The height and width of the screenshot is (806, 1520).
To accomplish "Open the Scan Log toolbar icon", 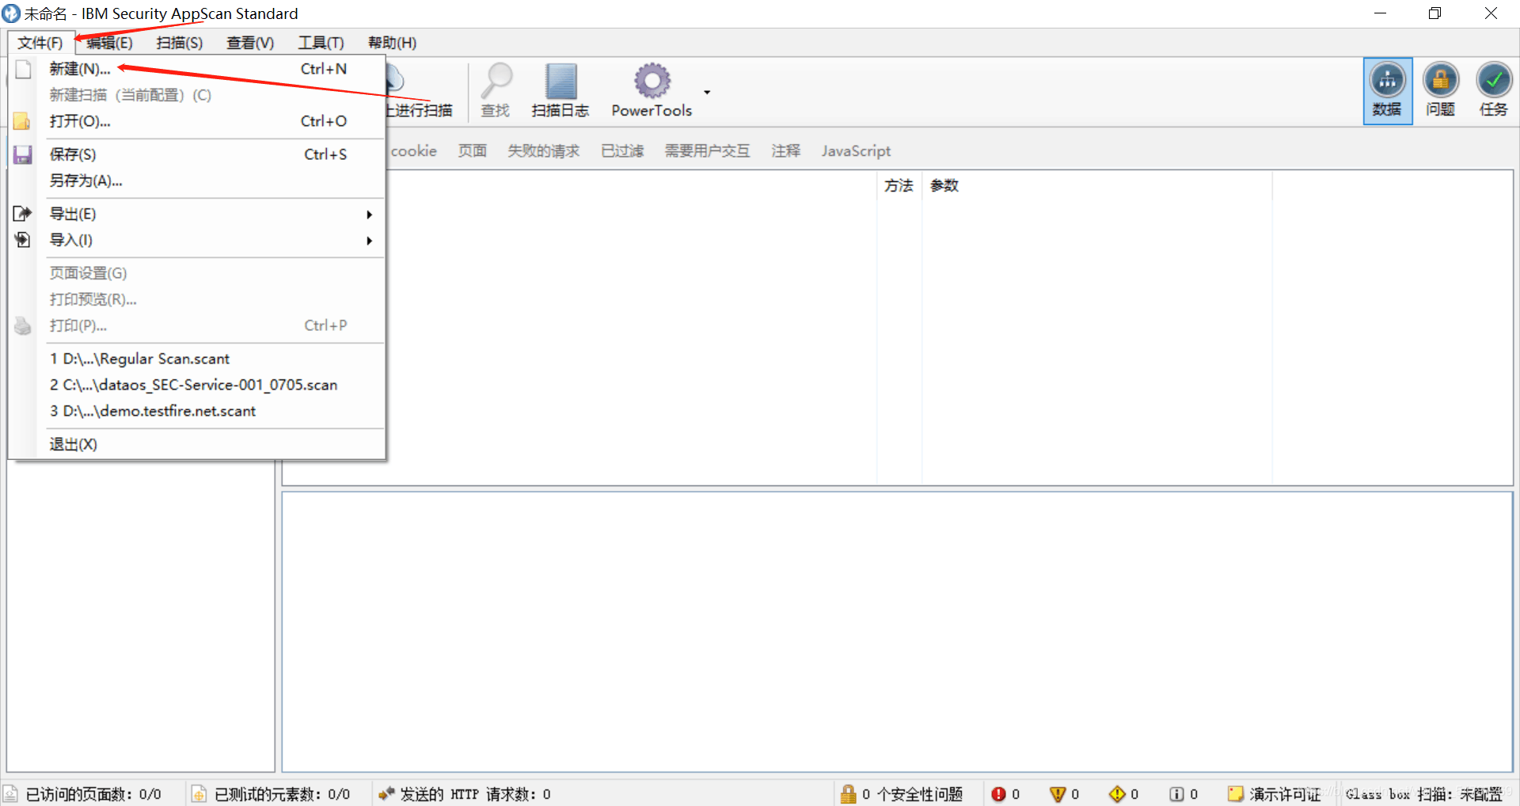I will pos(560,81).
